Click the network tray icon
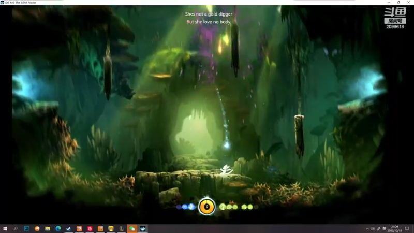 click(x=379, y=229)
